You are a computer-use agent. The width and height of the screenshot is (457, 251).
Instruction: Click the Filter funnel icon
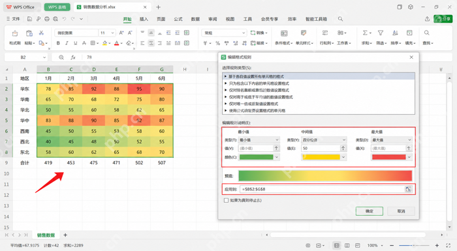point(381,33)
